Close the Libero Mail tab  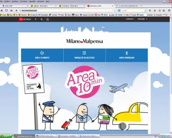(x=28, y=6)
